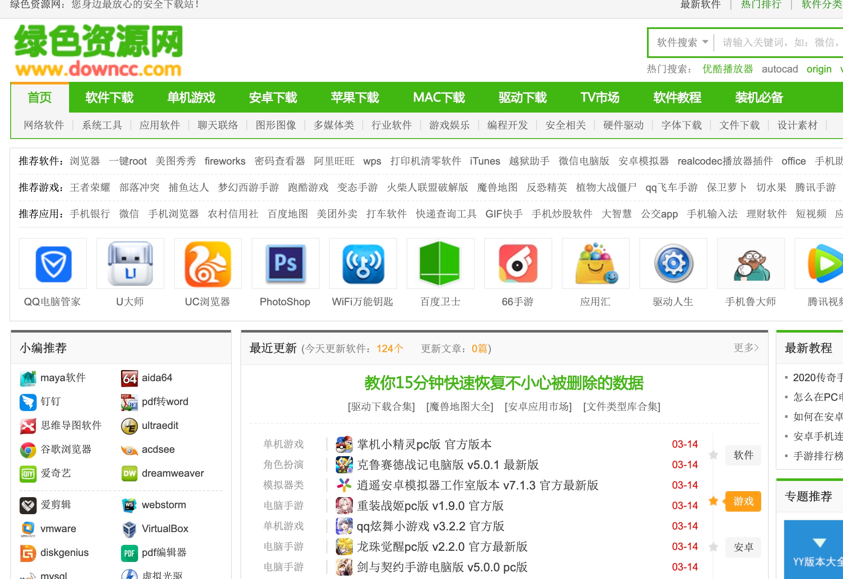Click the pdf编辑器 green icon
This screenshot has height=579, width=843.
[x=130, y=553]
